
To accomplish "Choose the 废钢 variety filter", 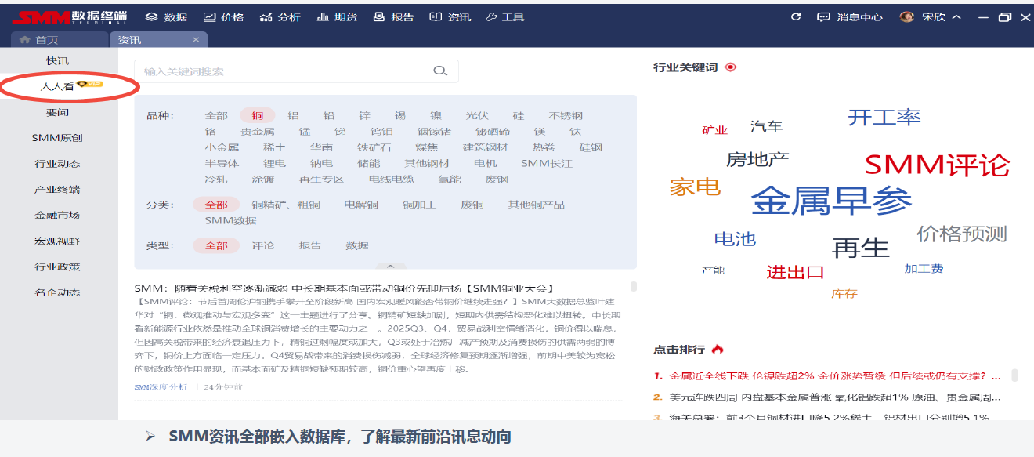I will [497, 179].
